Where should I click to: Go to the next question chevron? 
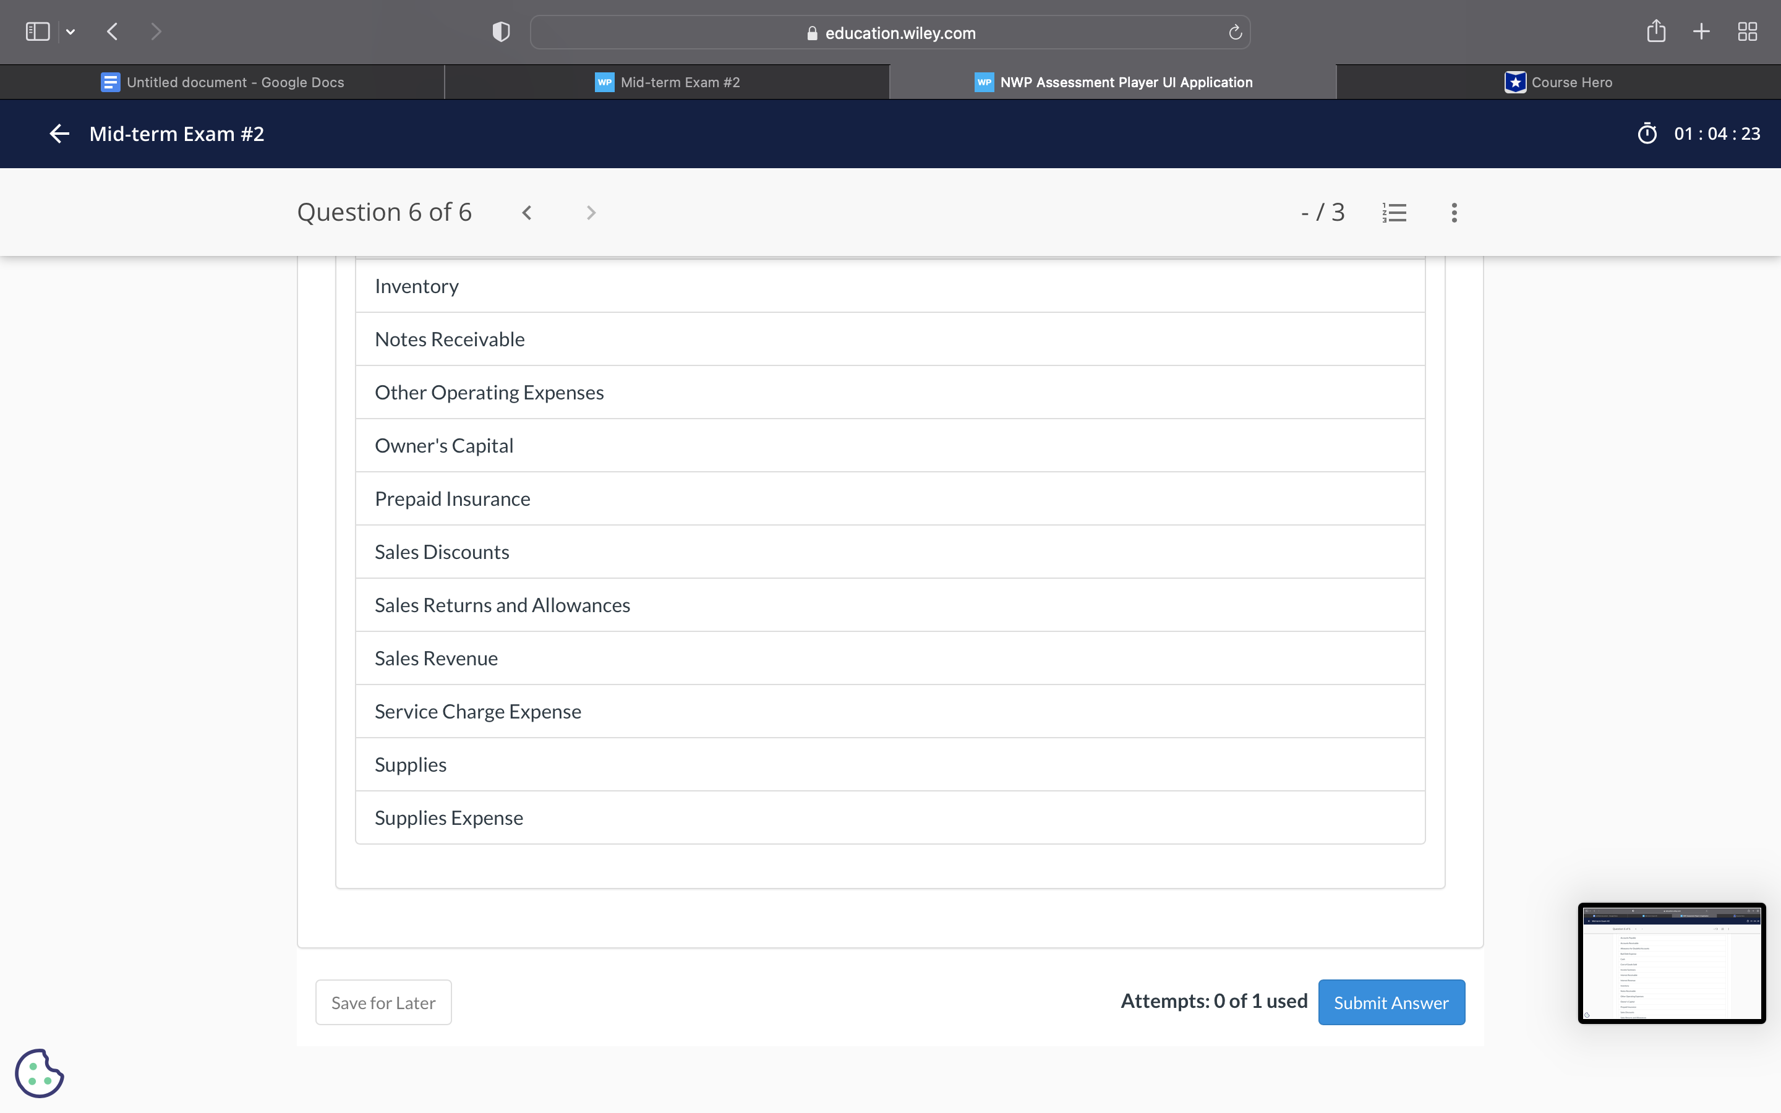click(x=590, y=213)
